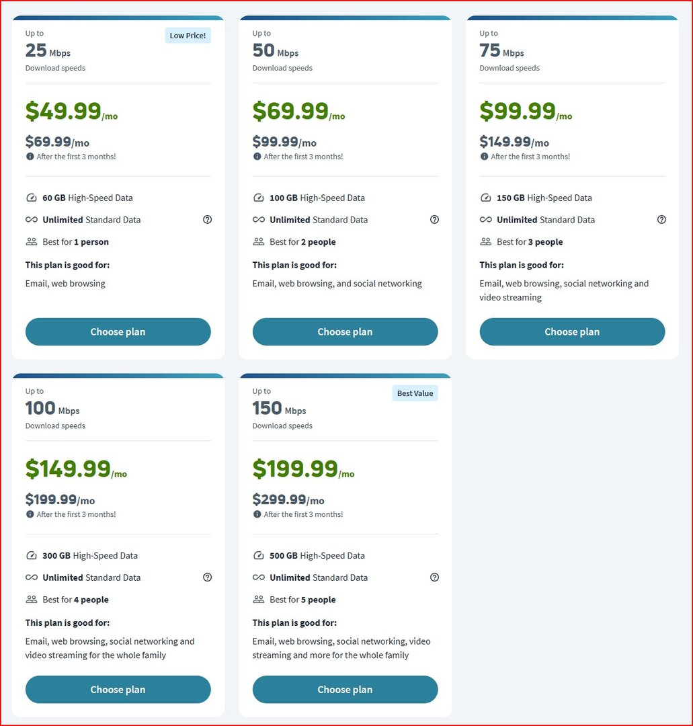Viewport: 693px width, 726px height.
Task: Click the Low Price! badge
Action: click(188, 36)
